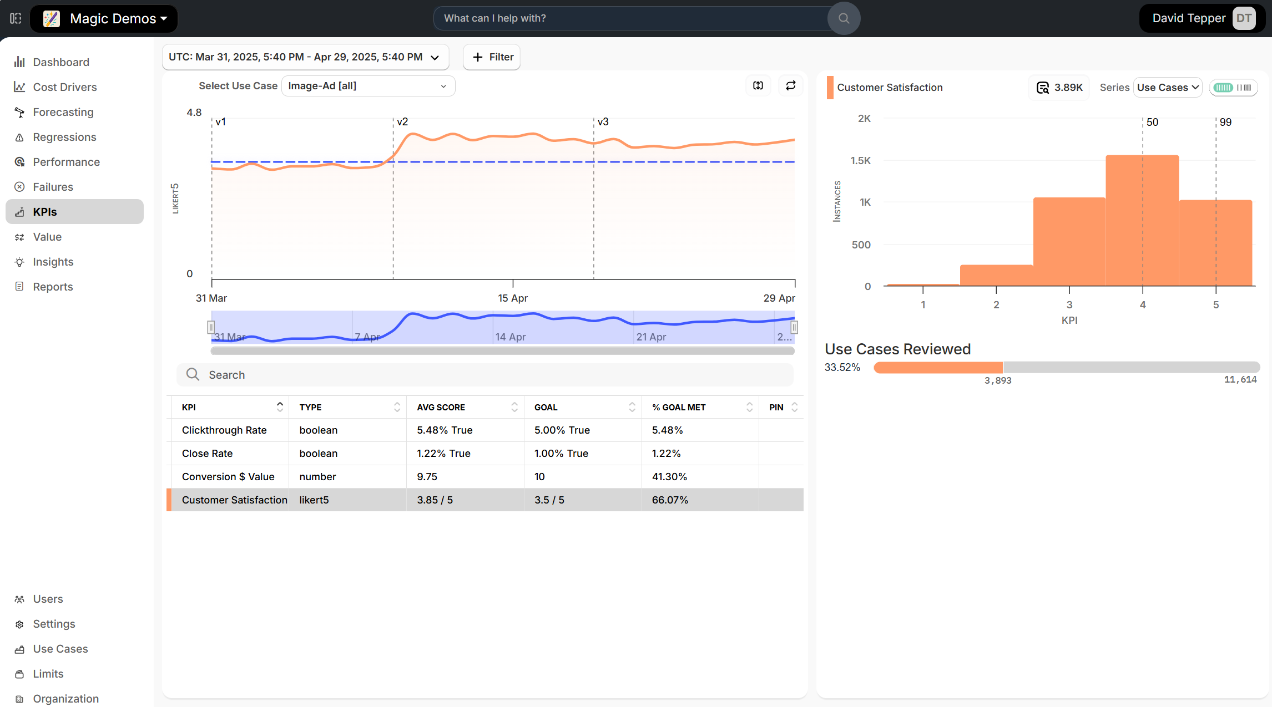Click the right handle of range slider
This screenshot has height=707, width=1272.
tap(794, 327)
